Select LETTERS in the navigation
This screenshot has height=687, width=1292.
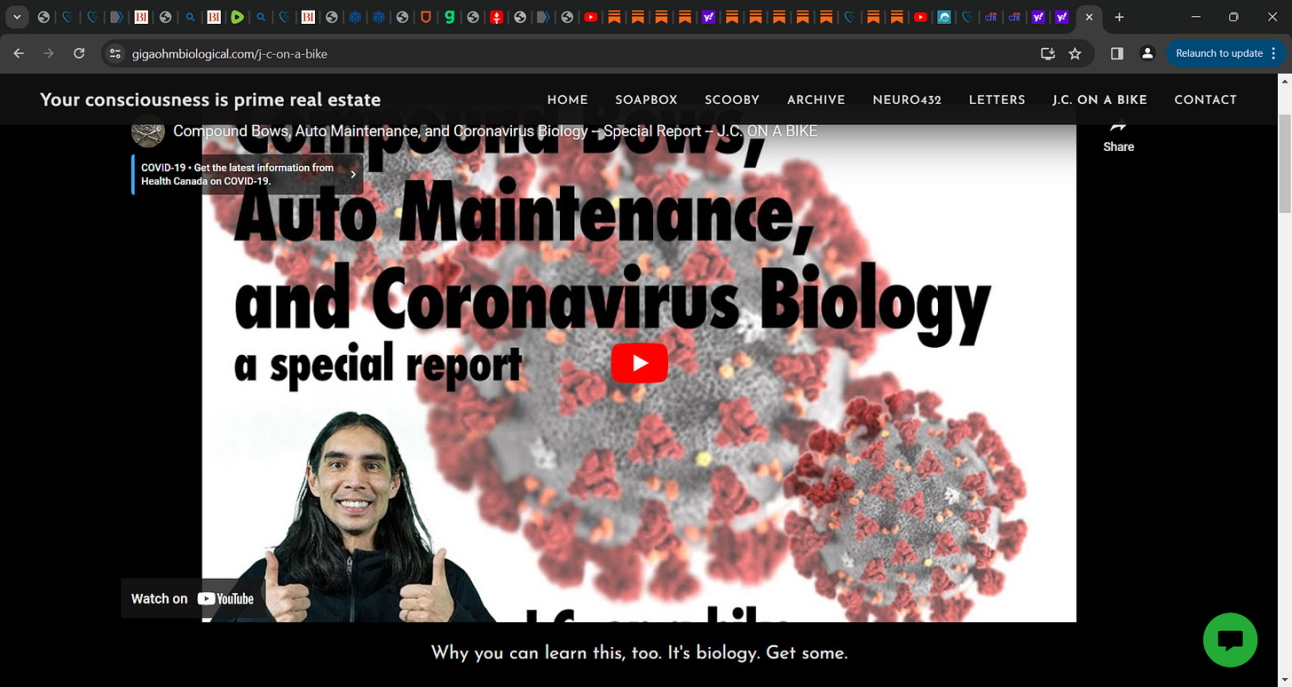coord(997,99)
